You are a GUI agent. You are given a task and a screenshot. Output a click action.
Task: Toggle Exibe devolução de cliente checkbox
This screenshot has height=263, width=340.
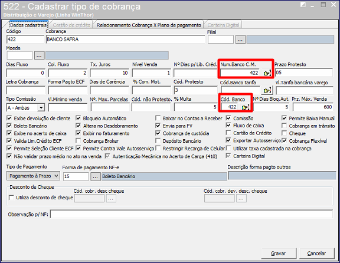point(9,119)
